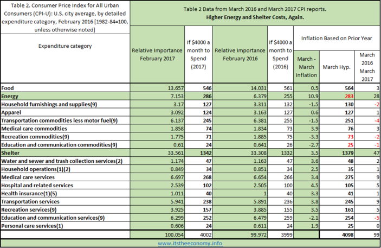Select the red Energy March Hyp. value 283

tap(349, 96)
